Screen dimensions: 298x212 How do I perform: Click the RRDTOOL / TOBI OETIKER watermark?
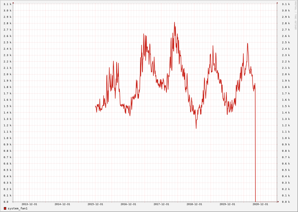tap(295, 15)
